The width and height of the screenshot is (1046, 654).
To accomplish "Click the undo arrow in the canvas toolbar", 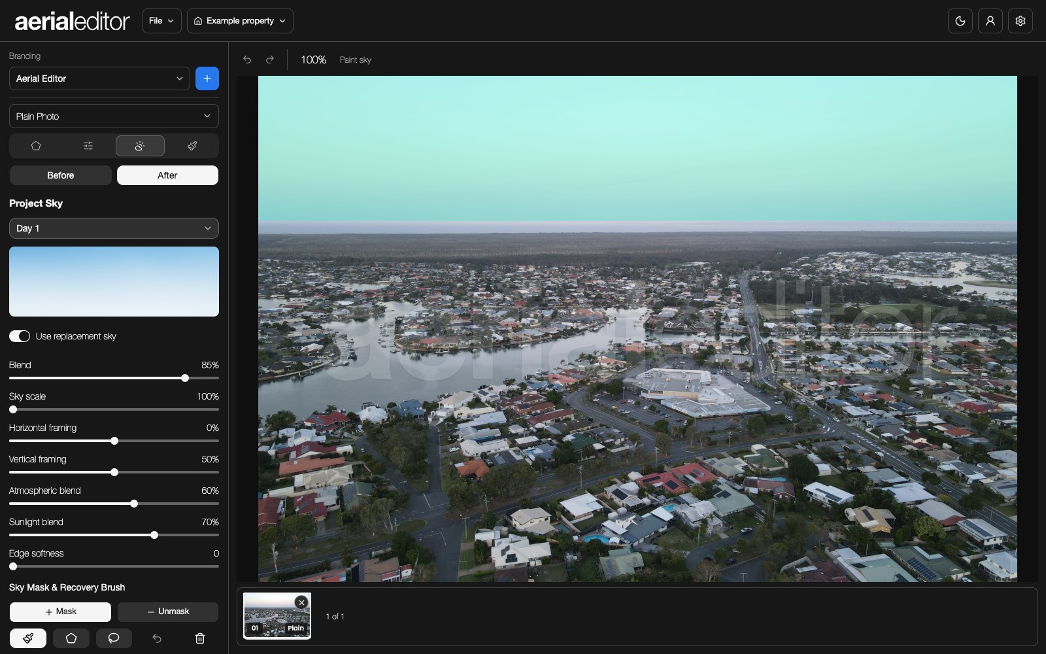I will tap(247, 60).
